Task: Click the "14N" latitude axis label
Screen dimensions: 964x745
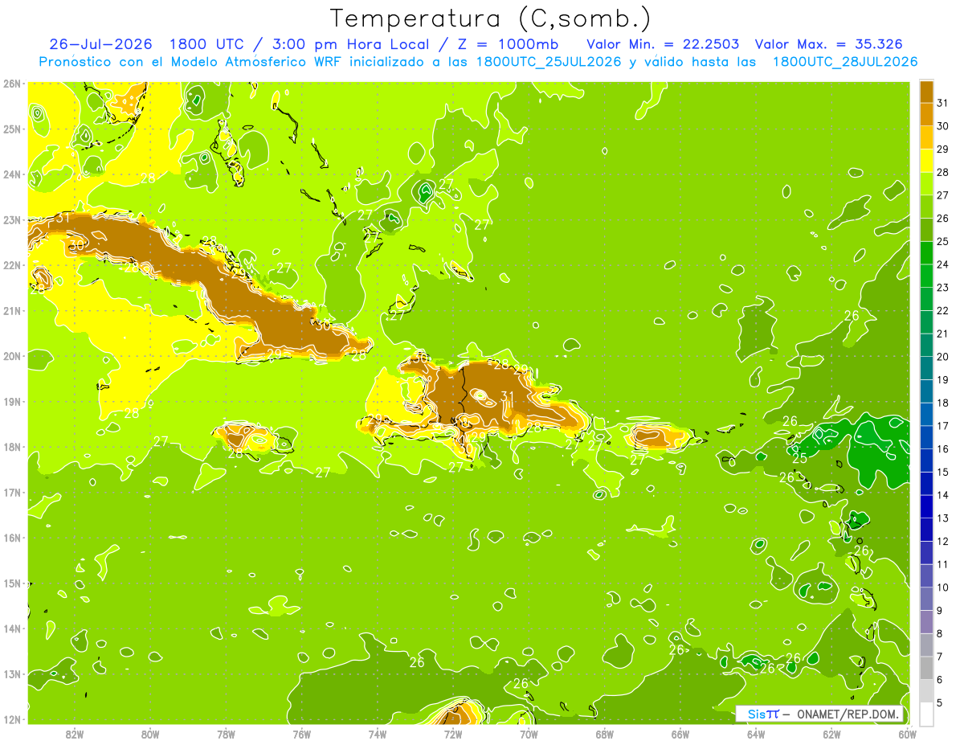Action: click(x=12, y=628)
